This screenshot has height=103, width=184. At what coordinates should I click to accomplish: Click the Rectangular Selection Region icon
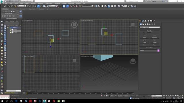(x=32, y=6)
